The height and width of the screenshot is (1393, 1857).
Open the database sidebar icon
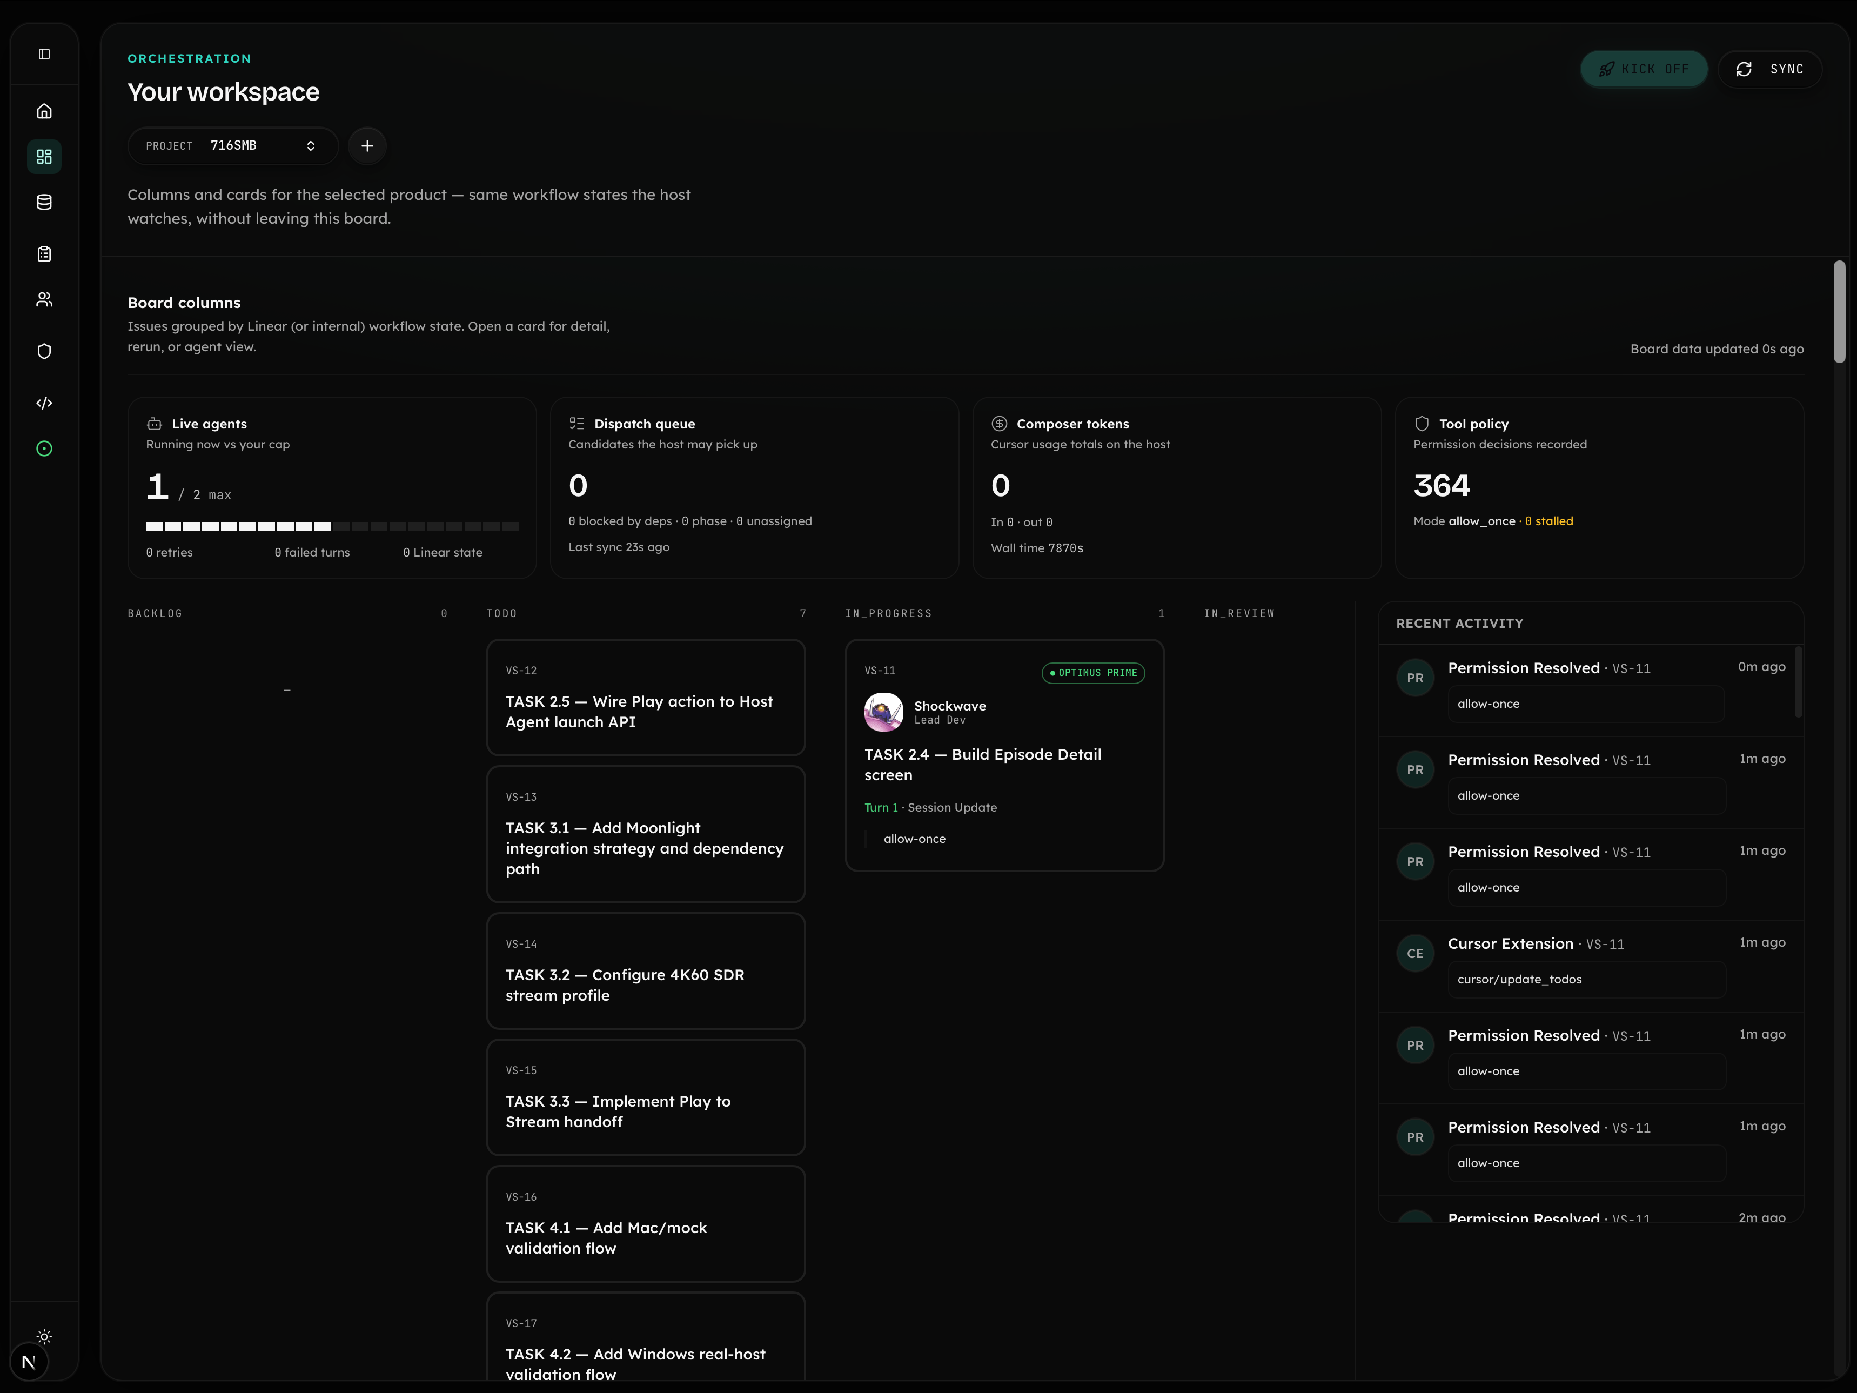pos(44,203)
